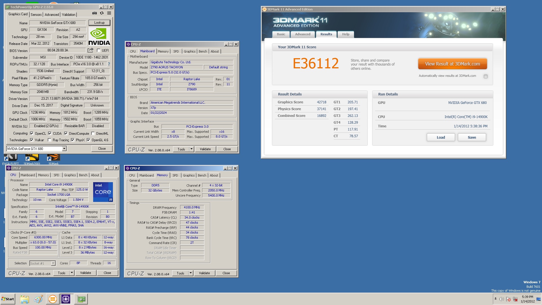Enable the DirectML checkbox
This screenshot has width=542, height=305.
pos(93,134)
